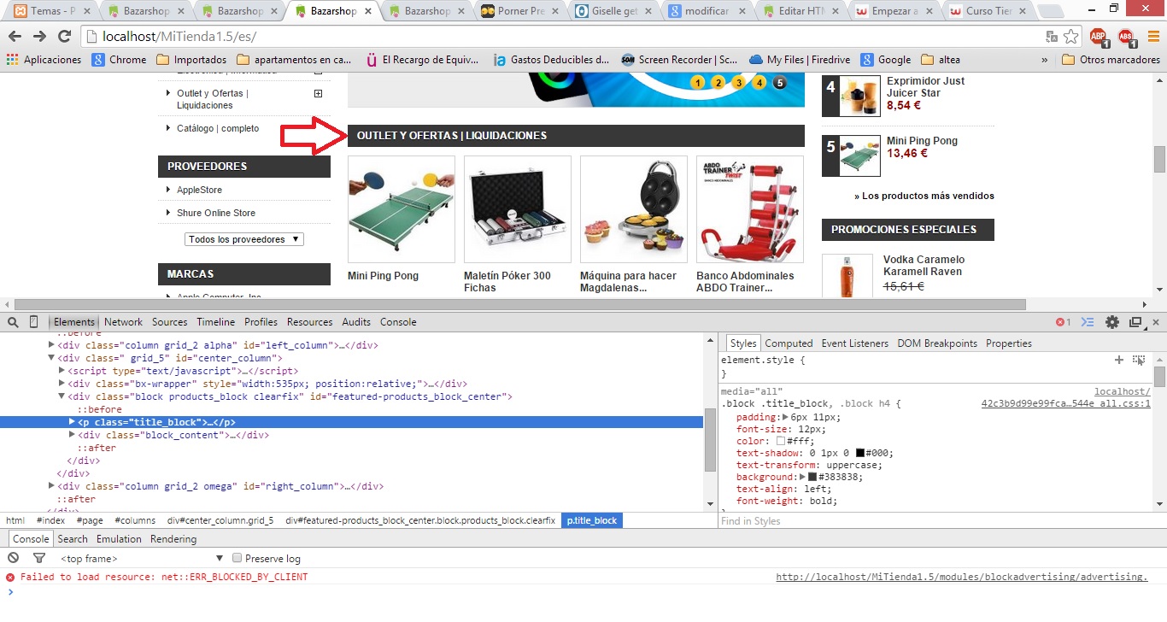Expand the Outlet y Ofertas category plus

pos(319,93)
